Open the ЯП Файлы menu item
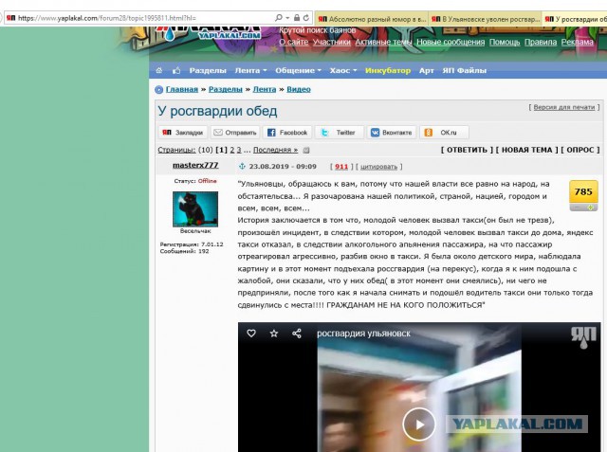607x452 pixels. pyautogui.click(x=464, y=70)
